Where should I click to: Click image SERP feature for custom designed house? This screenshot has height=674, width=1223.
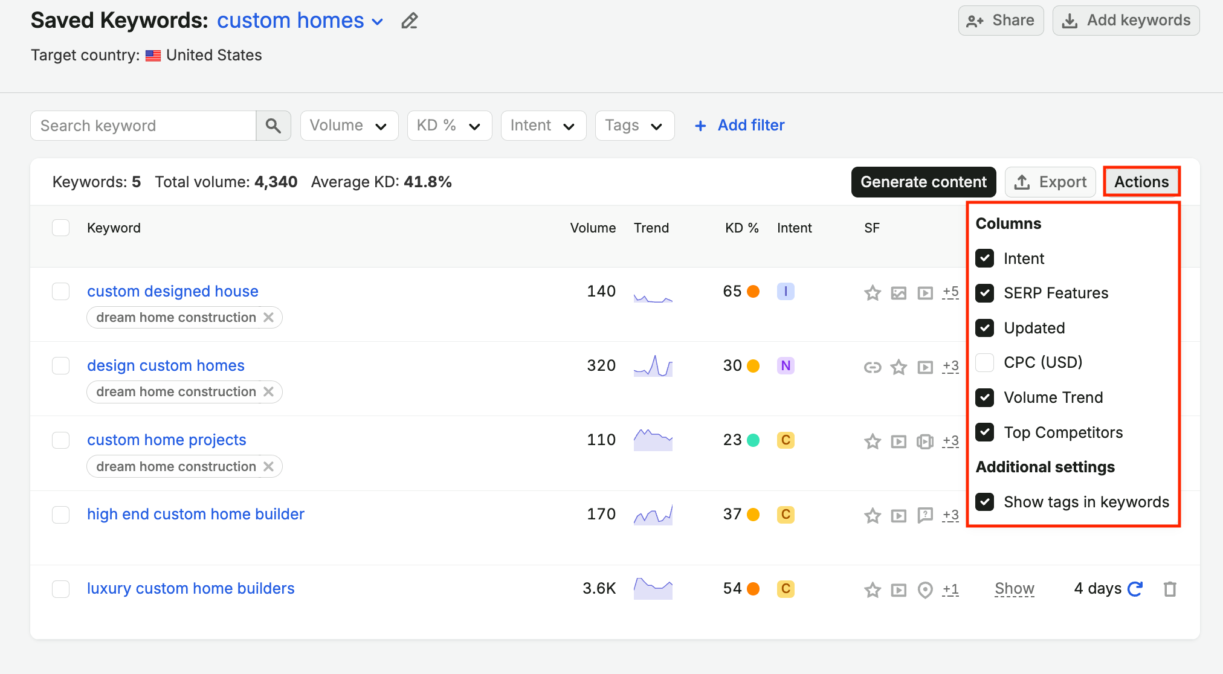pyautogui.click(x=899, y=293)
